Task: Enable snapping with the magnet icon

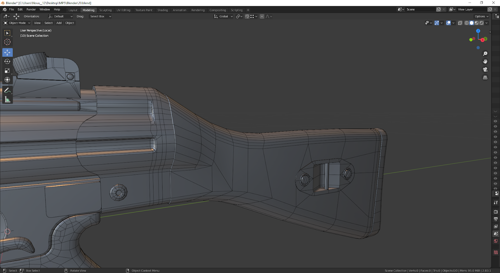Action: point(247,17)
